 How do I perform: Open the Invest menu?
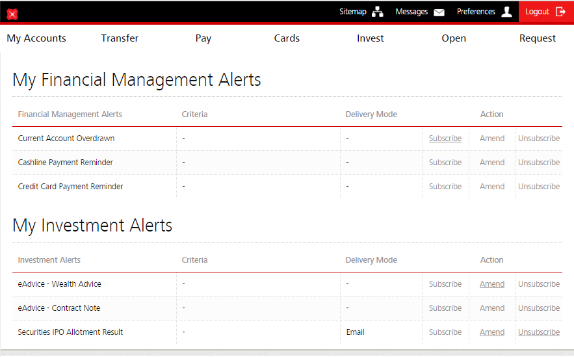coord(371,38)
